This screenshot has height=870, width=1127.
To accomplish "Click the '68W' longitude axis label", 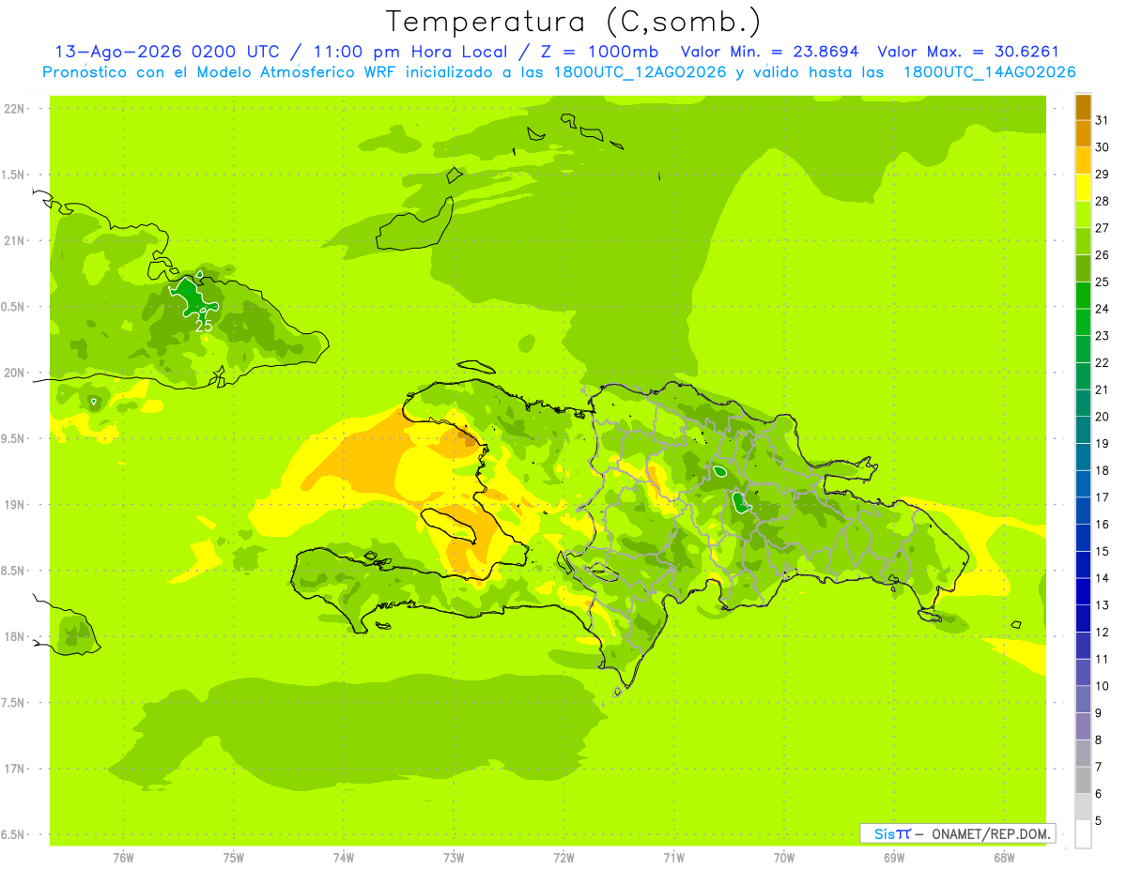I will [1004, 858].
